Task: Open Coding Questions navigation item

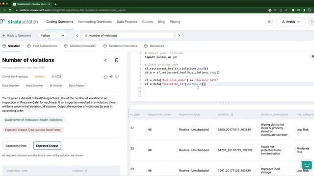Action: 60,22
